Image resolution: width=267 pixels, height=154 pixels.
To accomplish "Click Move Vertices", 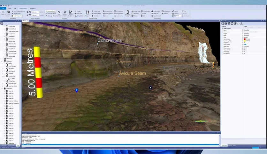I will [x=108, y=11].
